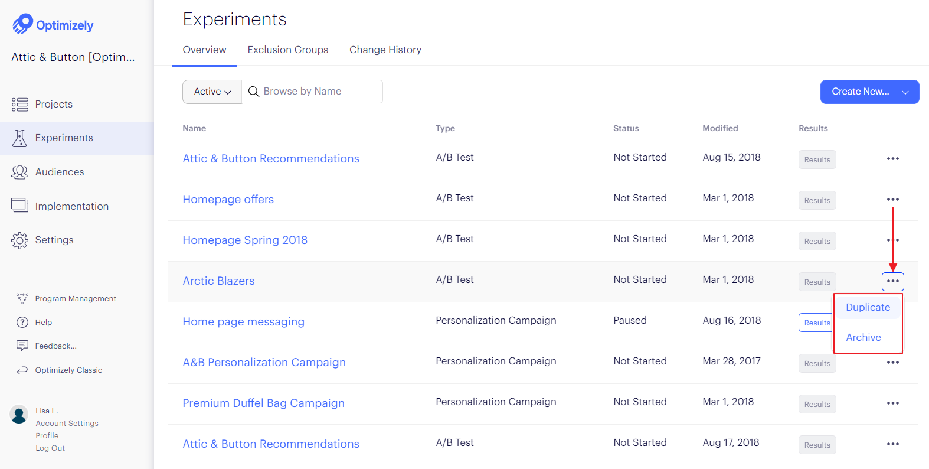Image resolution: width=929 pixels, height=469 pixels.
Task: Open the Implementation section label
Action: 72,206
